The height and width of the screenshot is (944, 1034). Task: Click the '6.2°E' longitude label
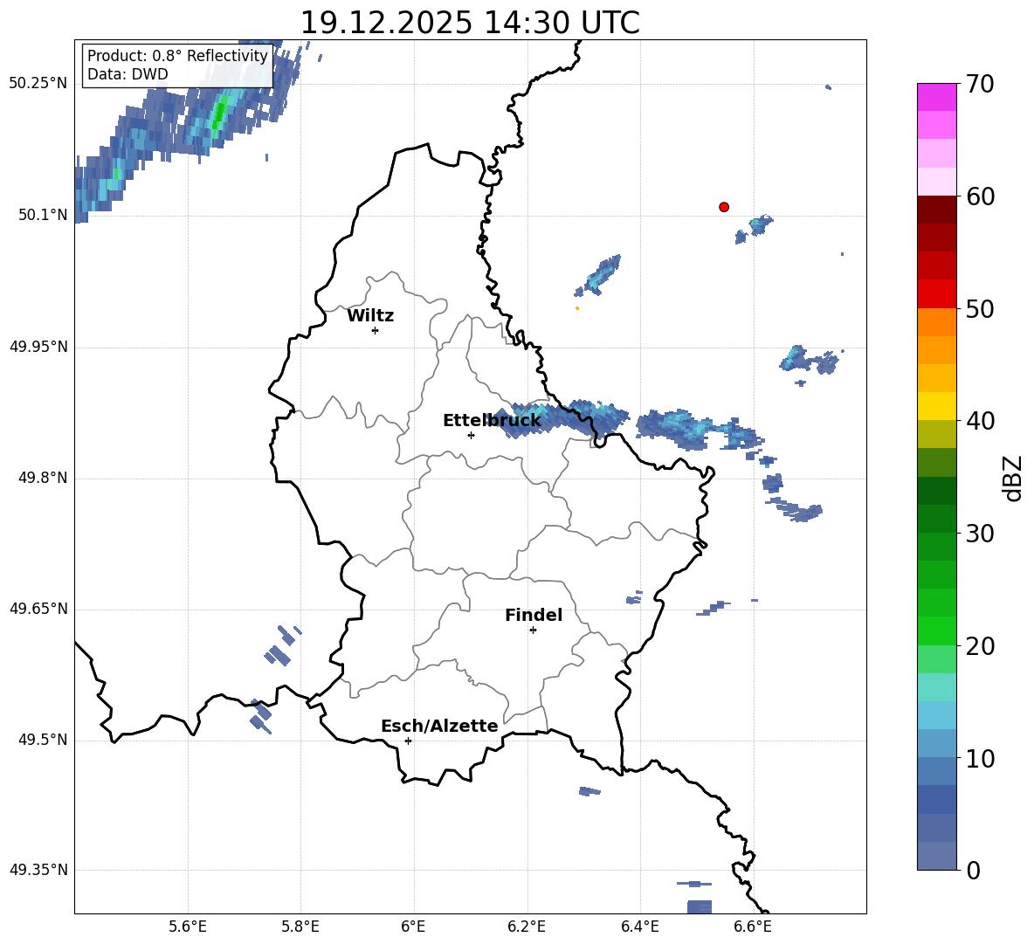(527, 927)
